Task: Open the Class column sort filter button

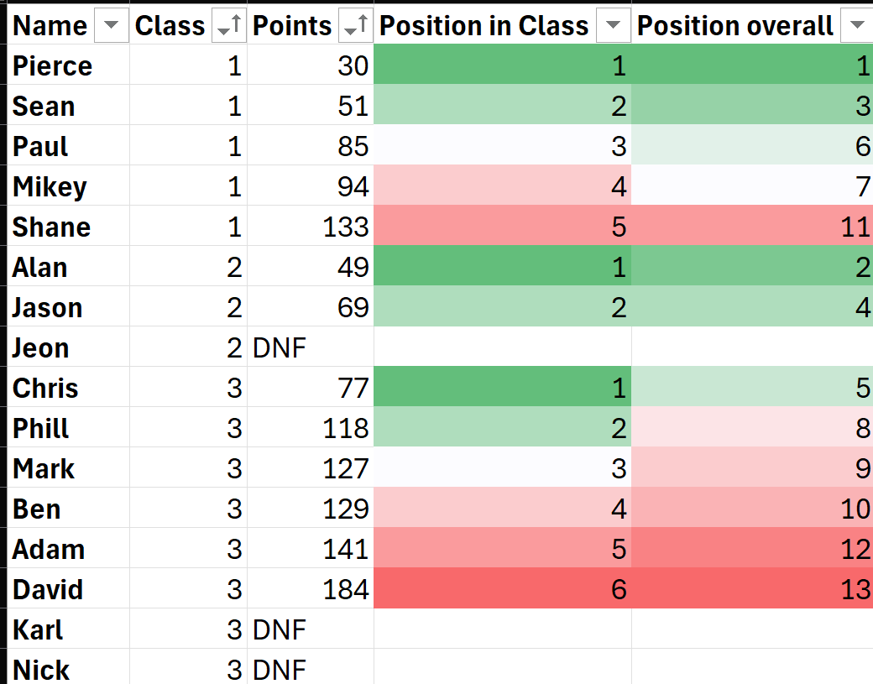Action: [229, 25]
